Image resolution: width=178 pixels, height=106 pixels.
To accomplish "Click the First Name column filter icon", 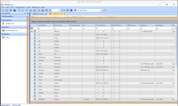I will tap(55, 28).
